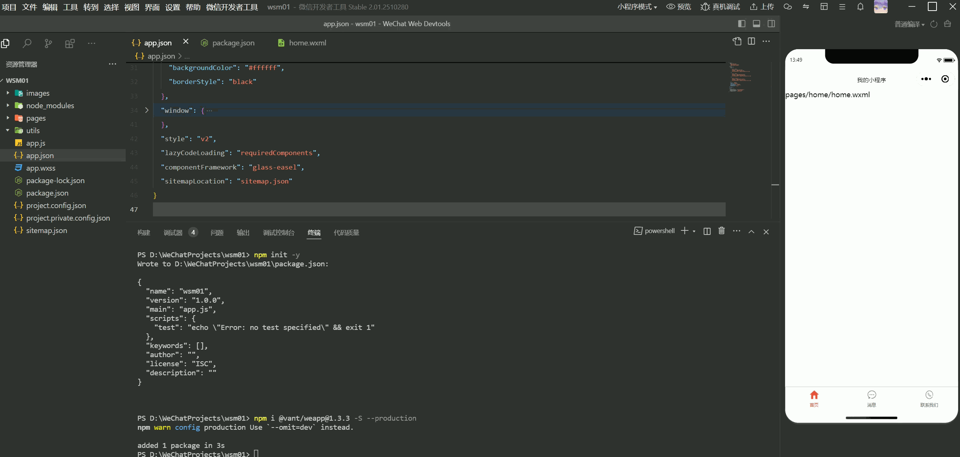Split the terminal panel
Screen dimensions: 960x457
[707, 231]
